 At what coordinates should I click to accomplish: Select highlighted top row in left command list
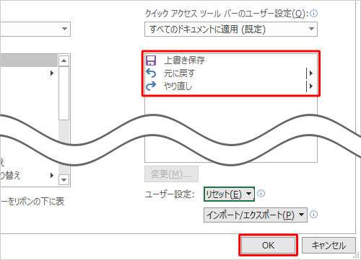click(x=29, y=60)
